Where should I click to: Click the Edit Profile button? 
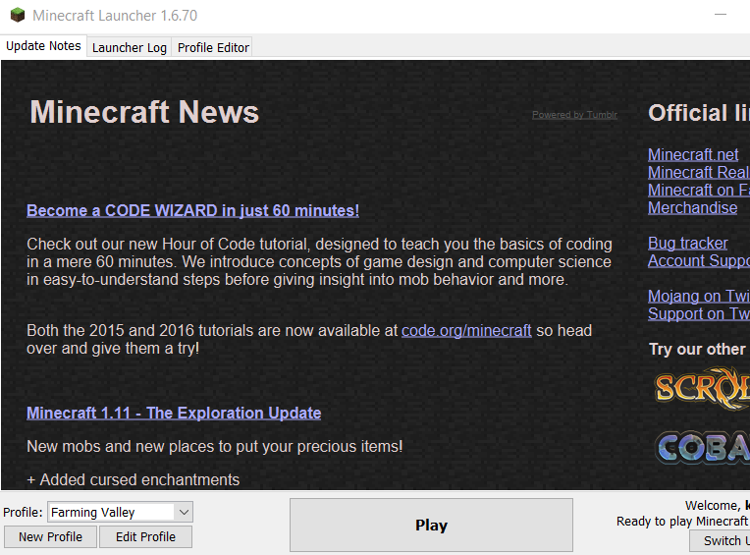pos(145,536)
